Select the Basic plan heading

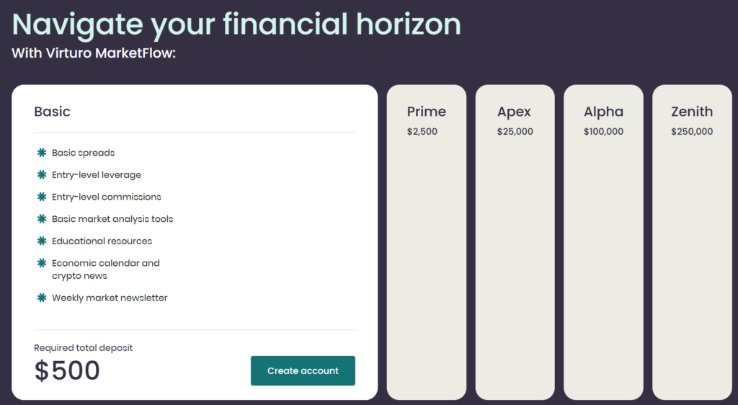[x=53, y=112]
